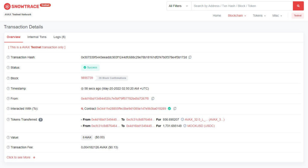Click the red Testnet logo badge
The image size is (308, 168).
45,5
